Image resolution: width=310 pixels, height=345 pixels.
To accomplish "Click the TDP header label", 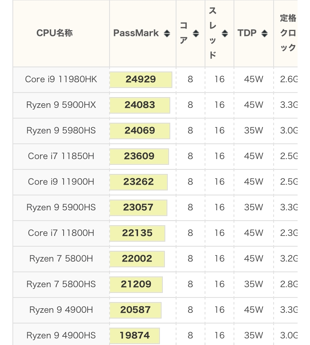I will tap(247, 33).
